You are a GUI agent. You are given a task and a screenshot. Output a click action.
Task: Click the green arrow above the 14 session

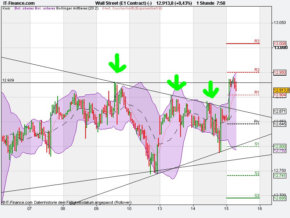click(211, 90)
